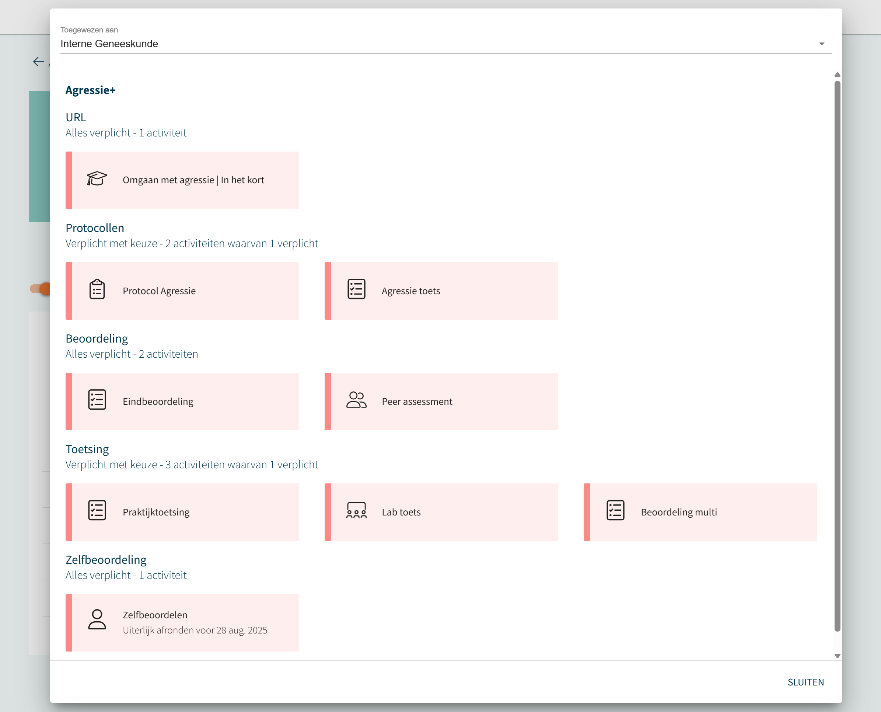The image size is (881, 712).
Task: Go back with the left arrow icon
Action: pos(39,62)
